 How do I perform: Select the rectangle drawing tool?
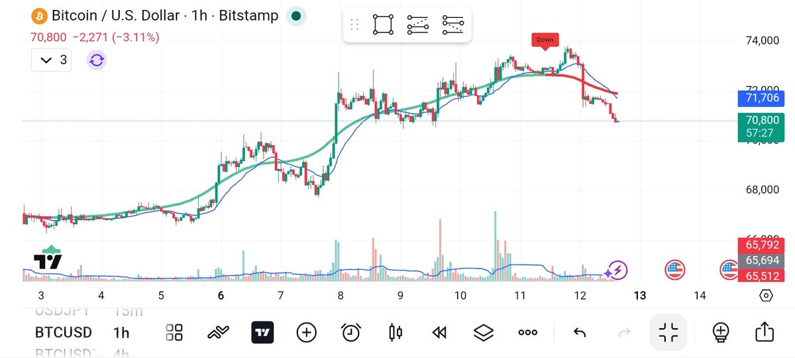click(x=382, y=25)
